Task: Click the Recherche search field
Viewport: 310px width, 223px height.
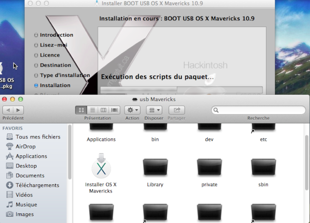Action: [x=258, y=110]
